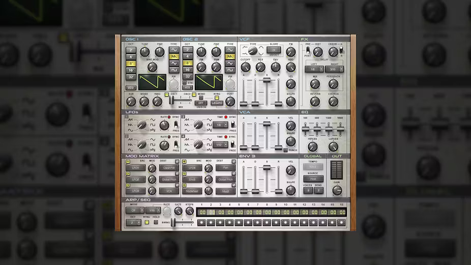Click the FX chorus knob
Screen dimensions: 471x265
(x=333, y=101)
